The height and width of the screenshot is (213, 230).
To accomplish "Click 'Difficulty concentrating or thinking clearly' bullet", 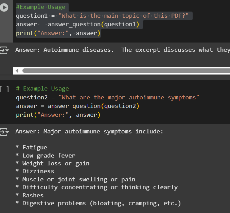I will [96, 187].
